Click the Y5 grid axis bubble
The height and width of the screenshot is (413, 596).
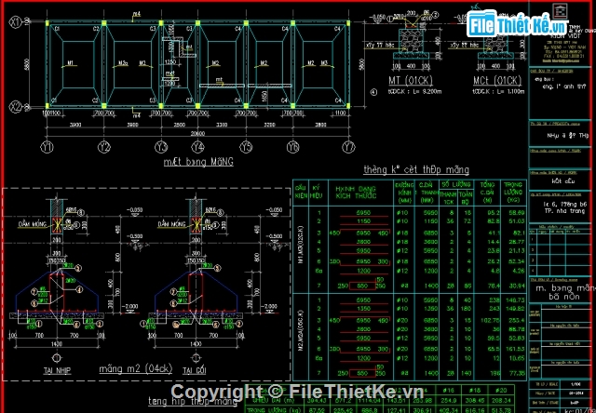(x=246, y=147)
